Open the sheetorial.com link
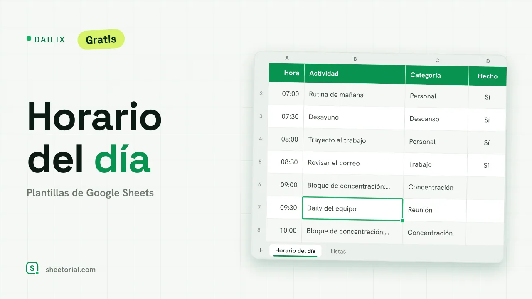Image resolution: width=532 pixels, height=299 pixels. (x=71, y=270)
